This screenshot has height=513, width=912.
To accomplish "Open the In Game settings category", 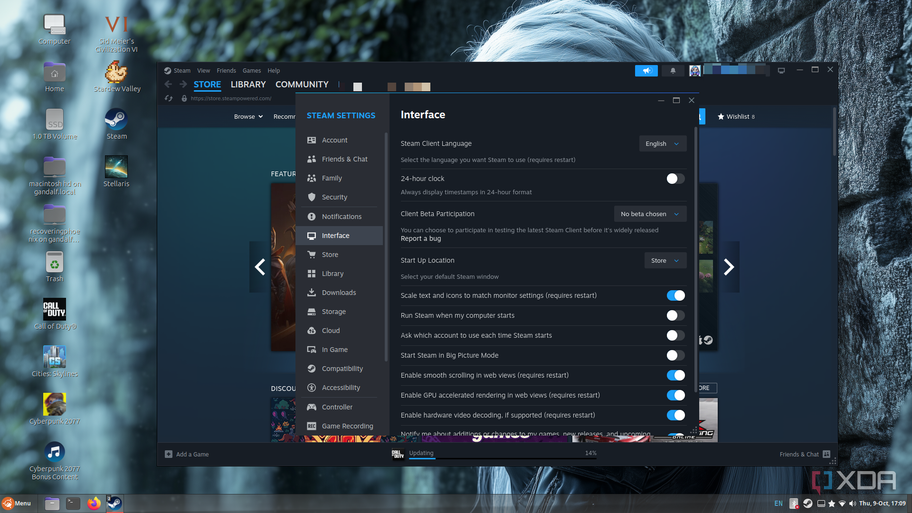I will click(339, 350).
